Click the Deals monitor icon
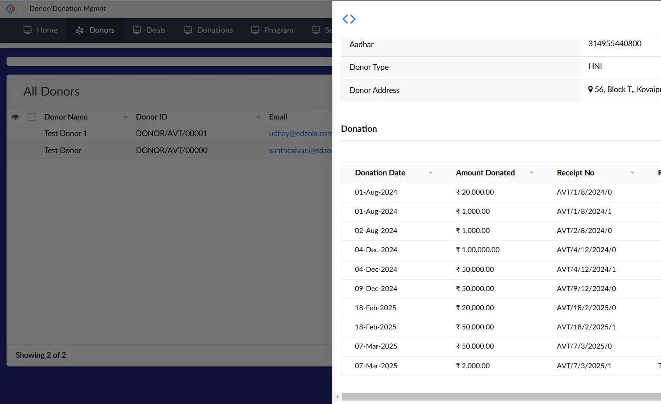The width and height of the screenshot is (661, 404). pos(137,30)
